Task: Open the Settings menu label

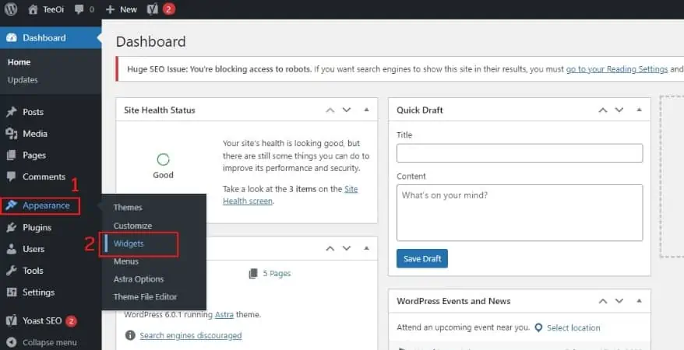Action: pyautogui.click(x=38, y=292)
